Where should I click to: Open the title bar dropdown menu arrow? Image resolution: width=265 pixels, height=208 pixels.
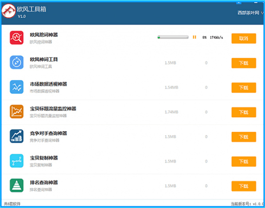tap(239, 2)
